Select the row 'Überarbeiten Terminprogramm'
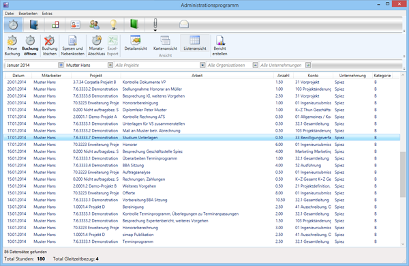The height and width of the screenshot is (266, 409). (202, 158)
